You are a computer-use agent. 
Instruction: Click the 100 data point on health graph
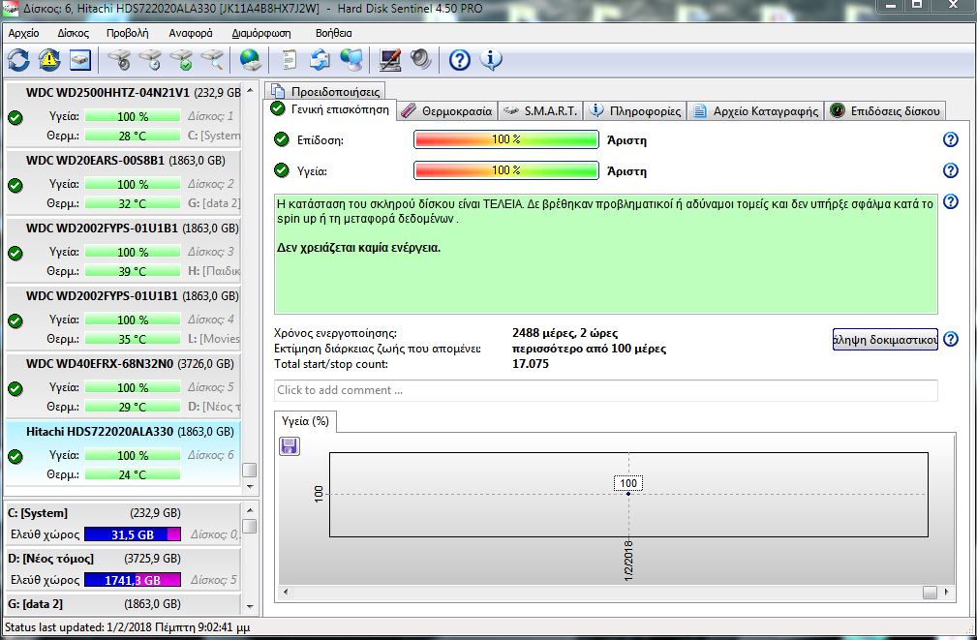[628, 493]
